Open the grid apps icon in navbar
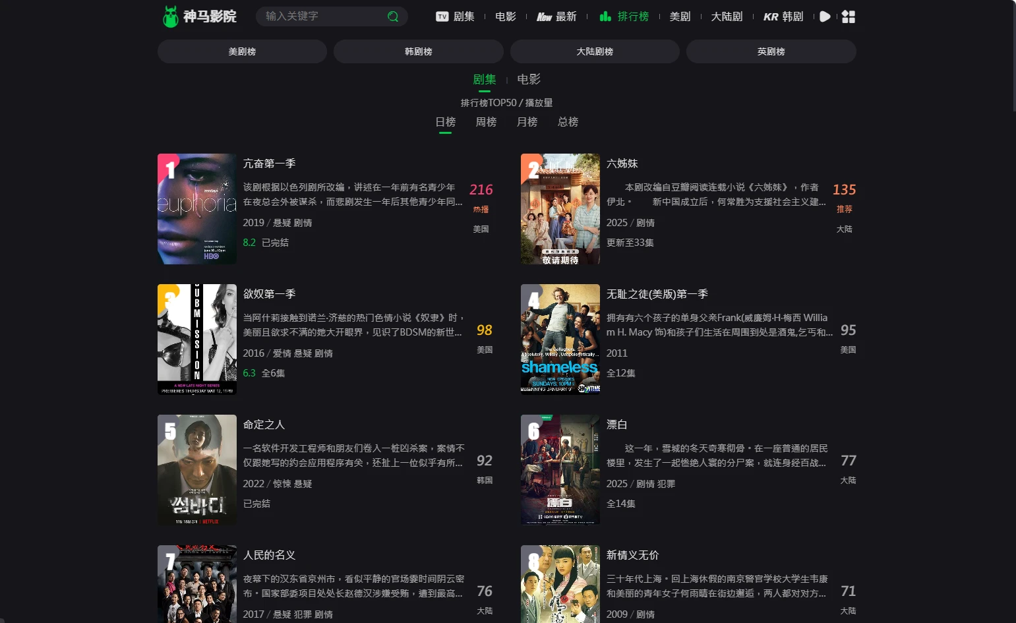This screenshot has width=1016, height=623. (x=849, y=16)
